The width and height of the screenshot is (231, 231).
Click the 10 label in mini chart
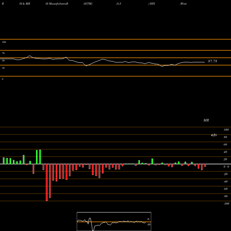coord(149,225)
